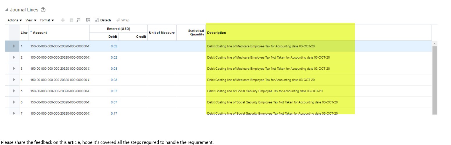Click the duplicate row icon in toolbar

71,20
